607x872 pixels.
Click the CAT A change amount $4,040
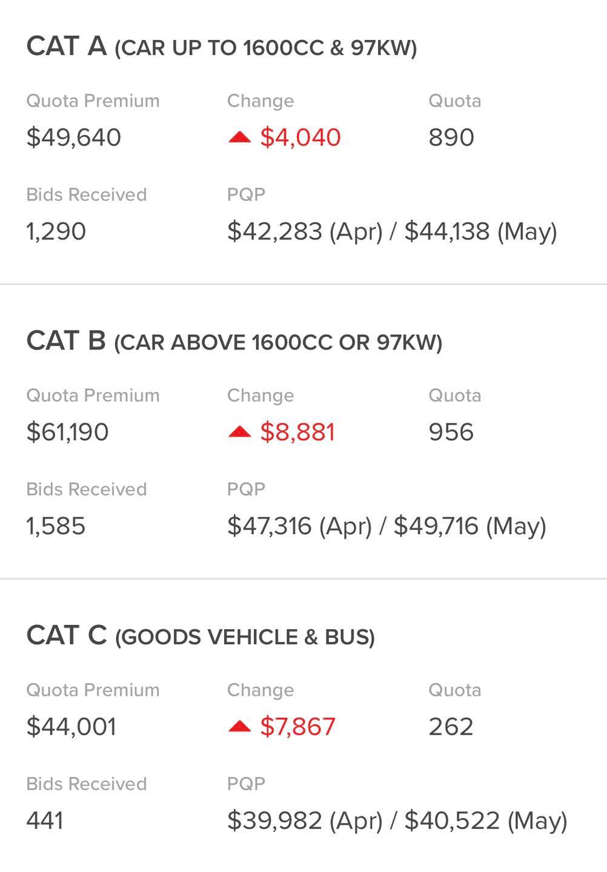(x=300, y=137)
